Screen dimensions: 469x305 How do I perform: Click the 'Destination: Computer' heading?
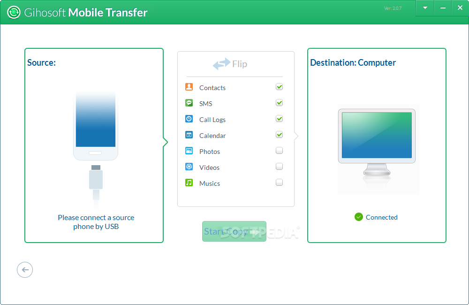point(353,62)
